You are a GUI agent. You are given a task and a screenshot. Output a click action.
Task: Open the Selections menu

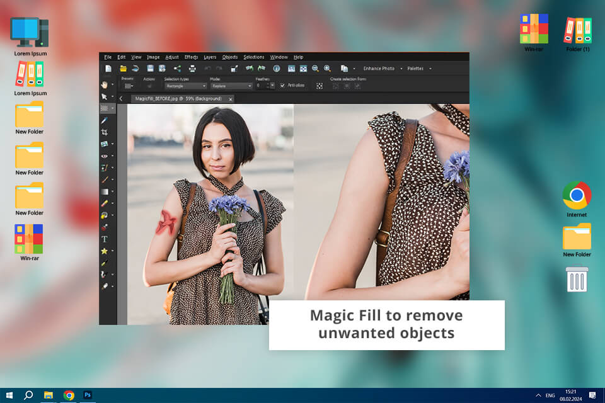point(253,57)
